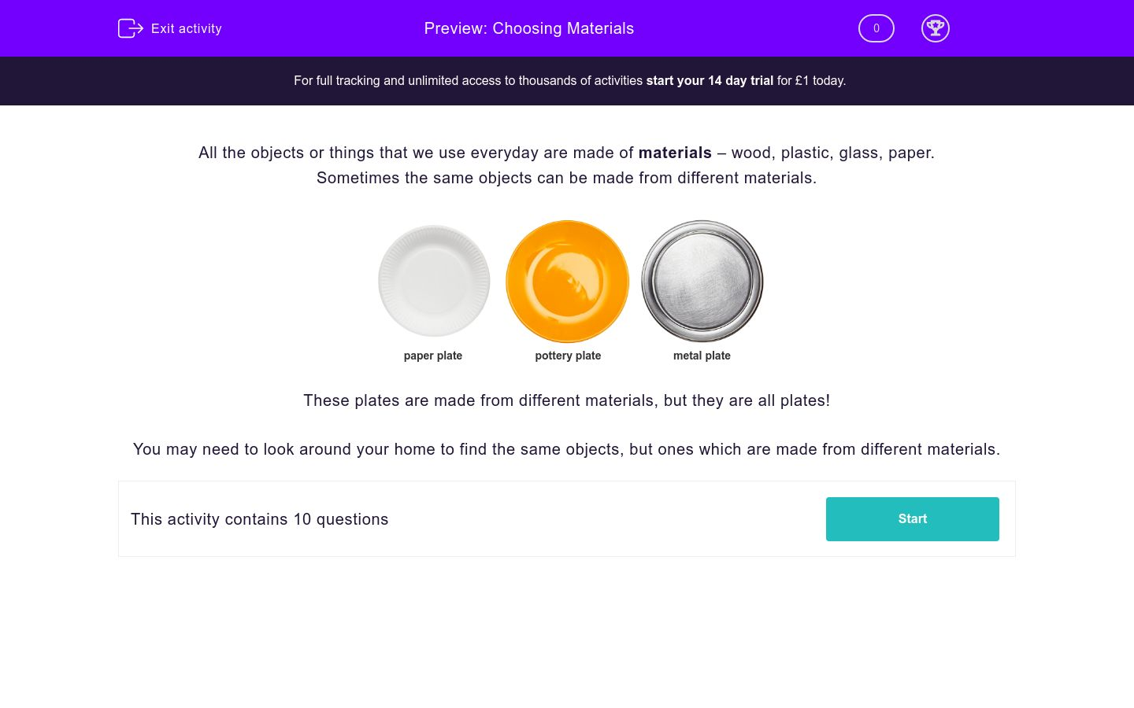Click the score counter showing 0
1134x708 pixels.
[876, 28]
